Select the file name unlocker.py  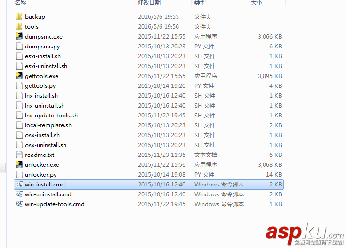click(41, 175)
